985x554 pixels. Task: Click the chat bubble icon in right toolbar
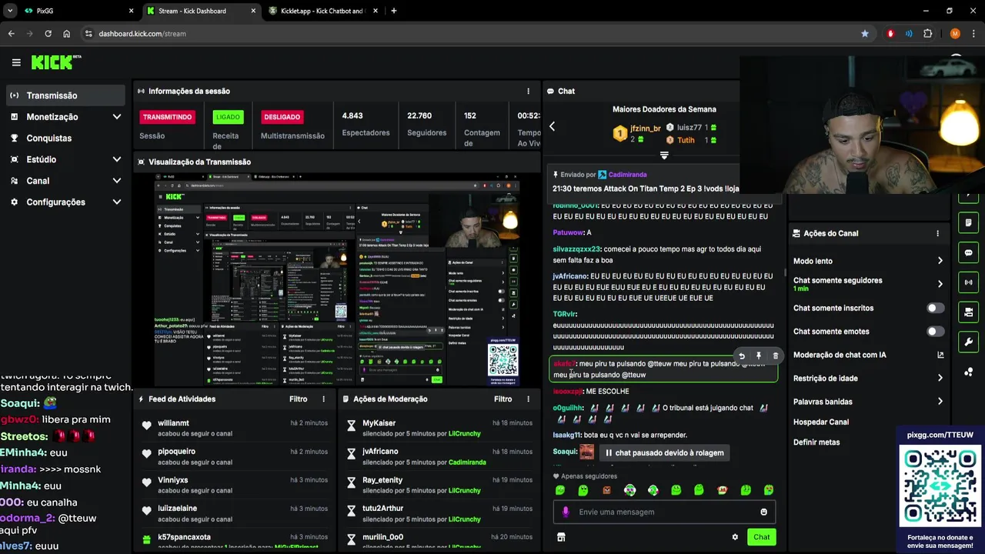tap(968, 252)
